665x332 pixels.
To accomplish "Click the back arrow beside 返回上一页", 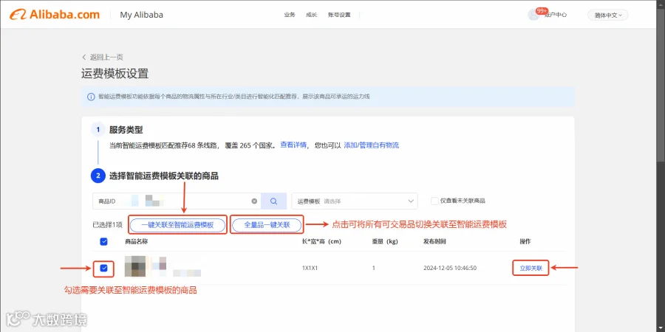I will (84, 57).
